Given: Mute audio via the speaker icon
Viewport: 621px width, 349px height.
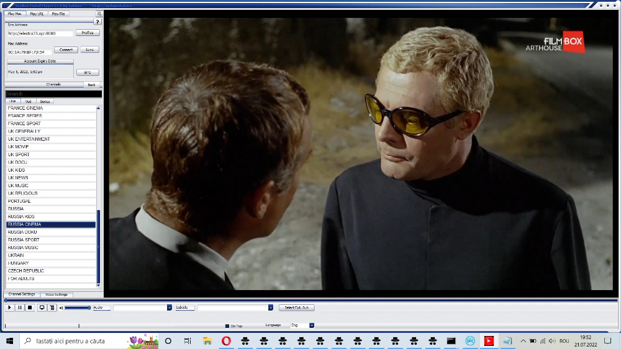Looking at the screenshot, I should pos(61,307).
